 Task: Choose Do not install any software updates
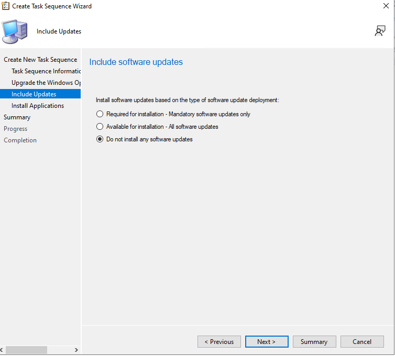click(100, 139)
